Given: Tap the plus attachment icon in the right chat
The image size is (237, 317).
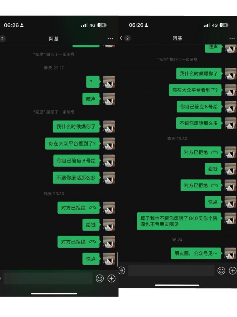Looking at the screenshot, I should [233, 270].
